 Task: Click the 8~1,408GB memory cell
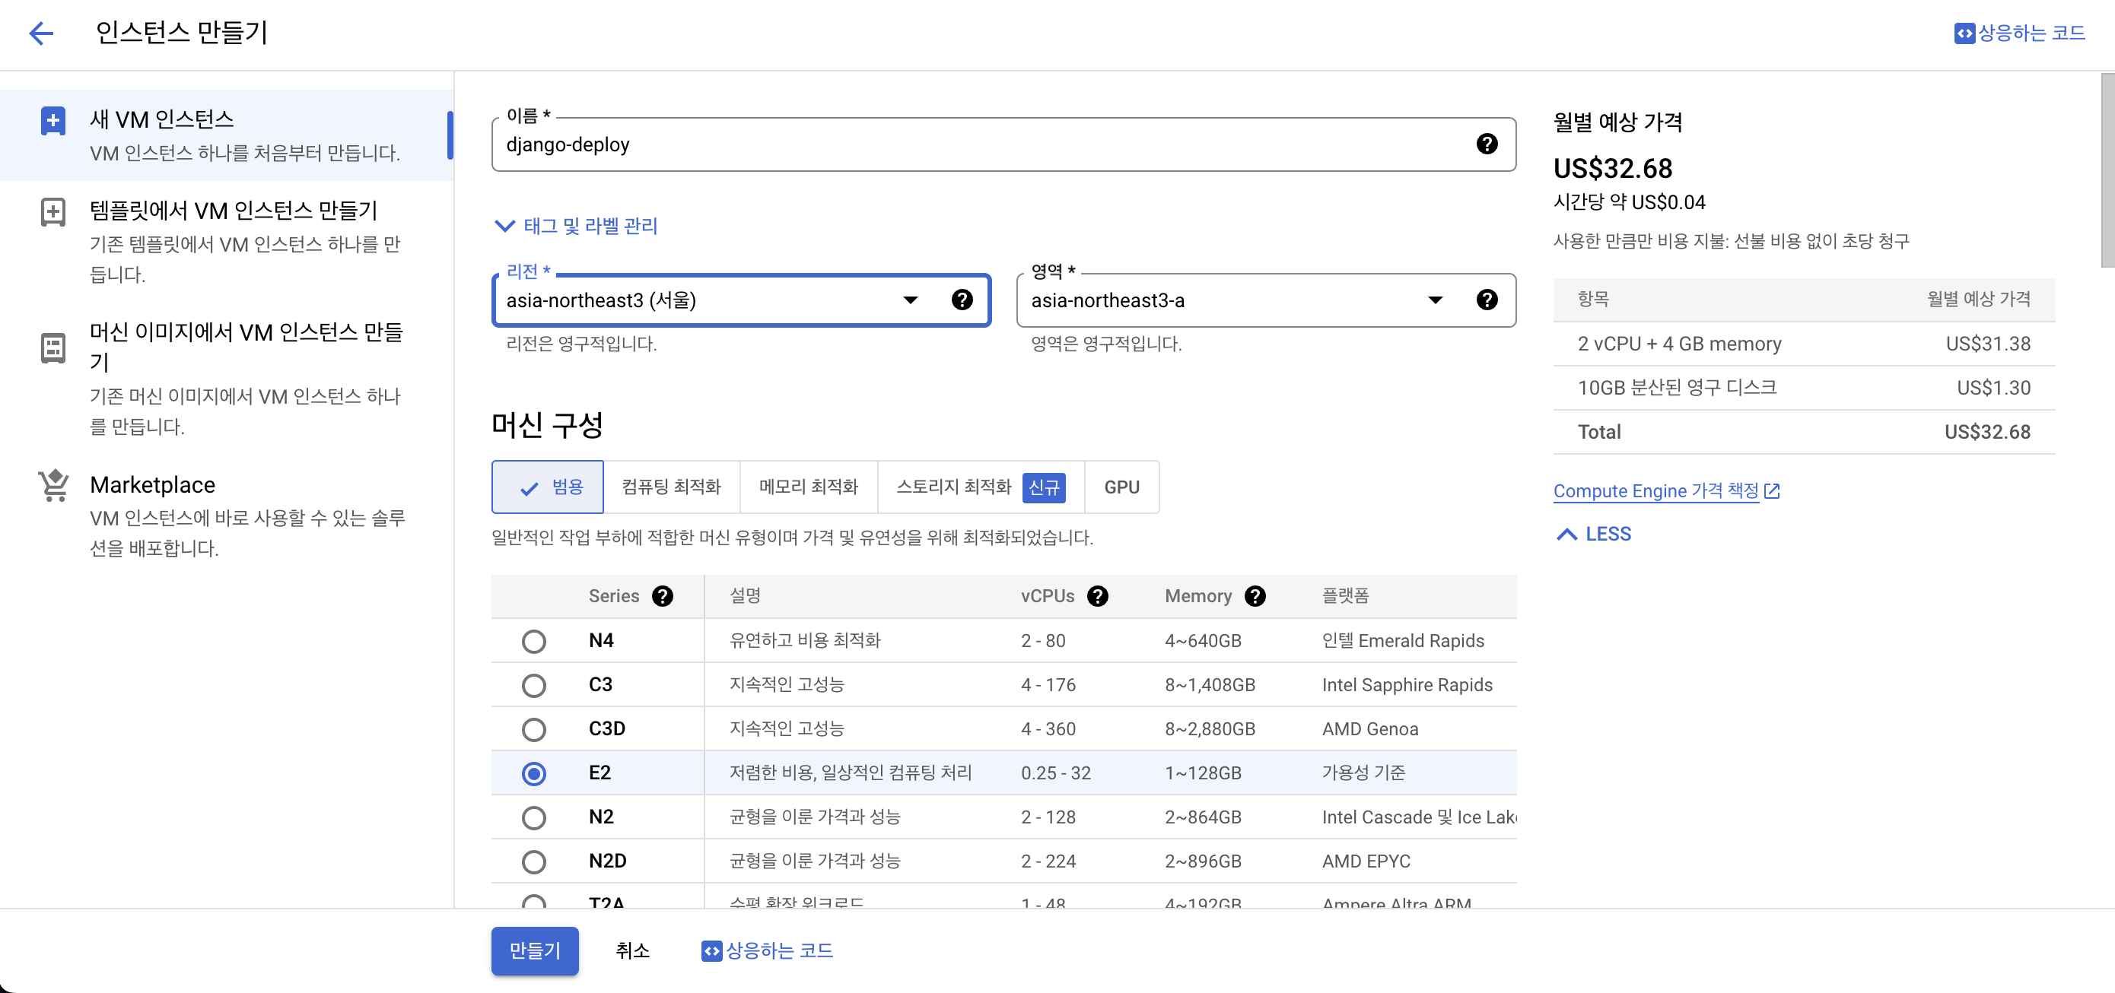point(1210,685)
